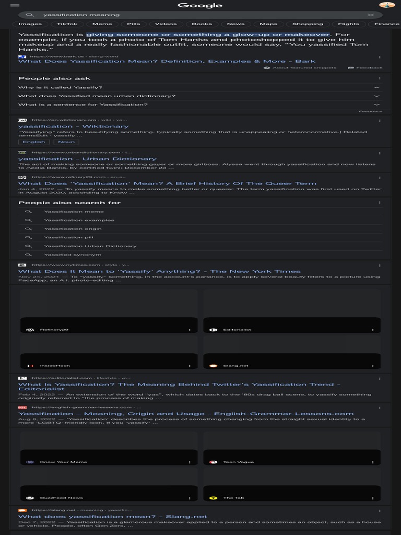The width and height of the screenshot is (401, 535).
Task: Open the Know Your Meme thumbnail card
Action: point(109,448)
